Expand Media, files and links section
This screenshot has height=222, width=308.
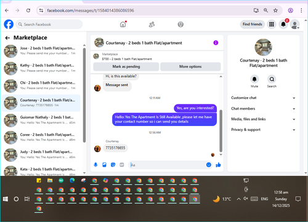(x=263, y=119)
